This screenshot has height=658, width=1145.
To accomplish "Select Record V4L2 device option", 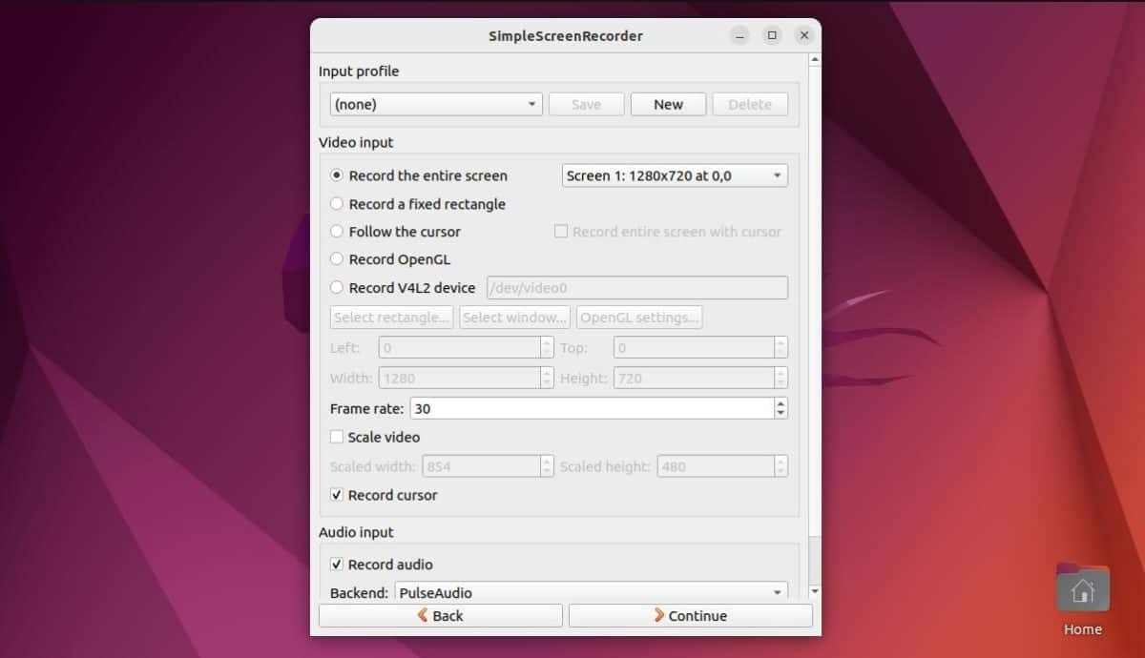I will (x=336, y=287).
